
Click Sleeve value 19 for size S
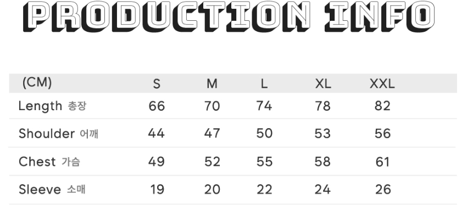tap(157, 190)
